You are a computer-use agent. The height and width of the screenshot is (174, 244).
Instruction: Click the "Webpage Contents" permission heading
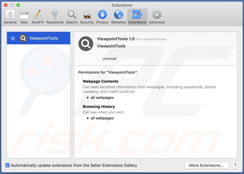[100, 81]
